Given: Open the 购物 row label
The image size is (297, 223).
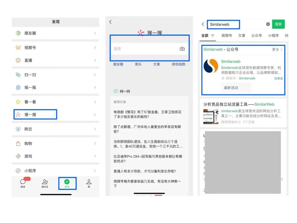Looking at the screenshot, I should click(28, 143).
